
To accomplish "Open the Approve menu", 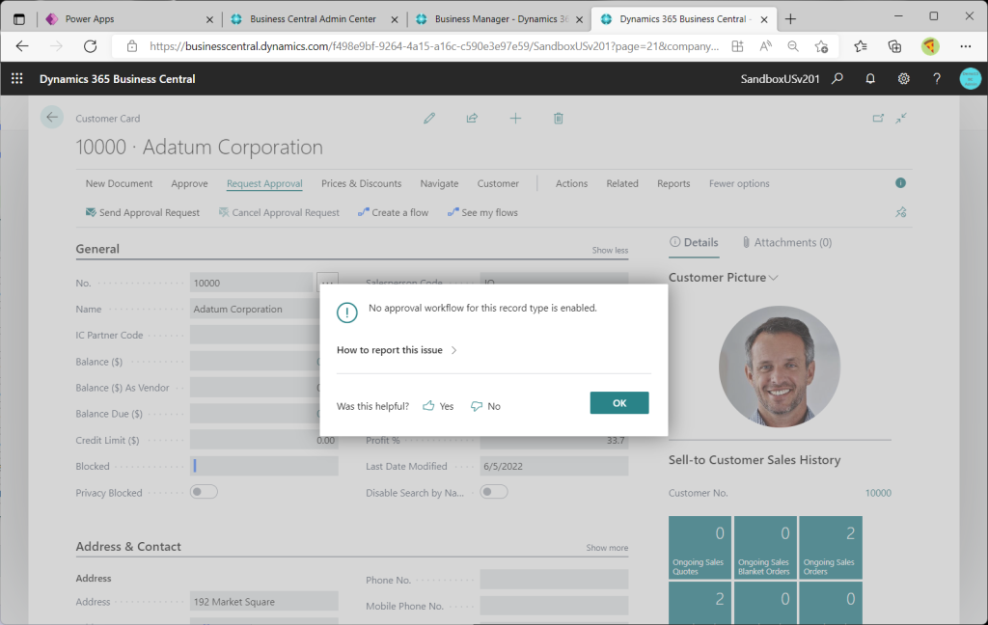I will coord(190,183).
